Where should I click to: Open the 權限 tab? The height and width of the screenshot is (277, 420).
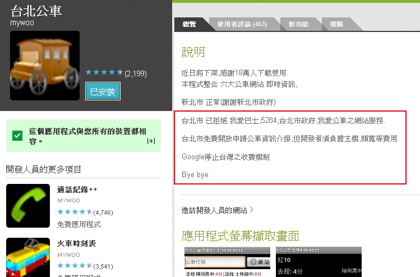pos(336,24)
